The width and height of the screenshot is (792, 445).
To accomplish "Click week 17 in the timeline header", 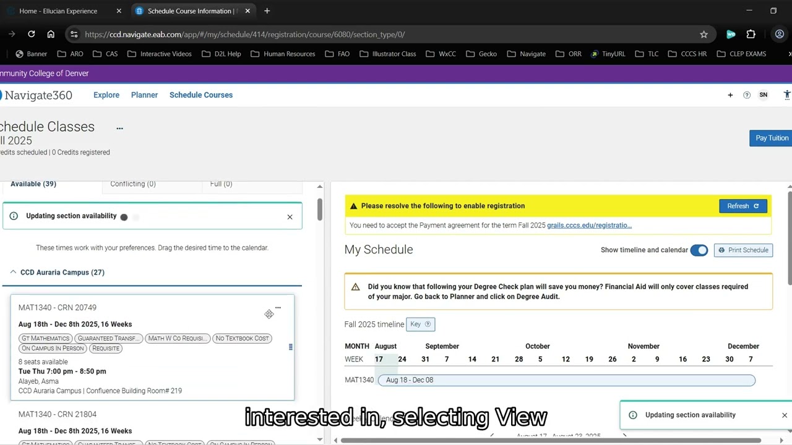I will pos(379,359).
